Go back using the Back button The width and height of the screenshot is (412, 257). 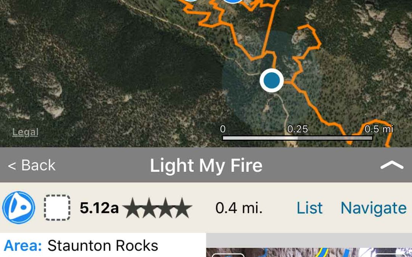(32, 165)
